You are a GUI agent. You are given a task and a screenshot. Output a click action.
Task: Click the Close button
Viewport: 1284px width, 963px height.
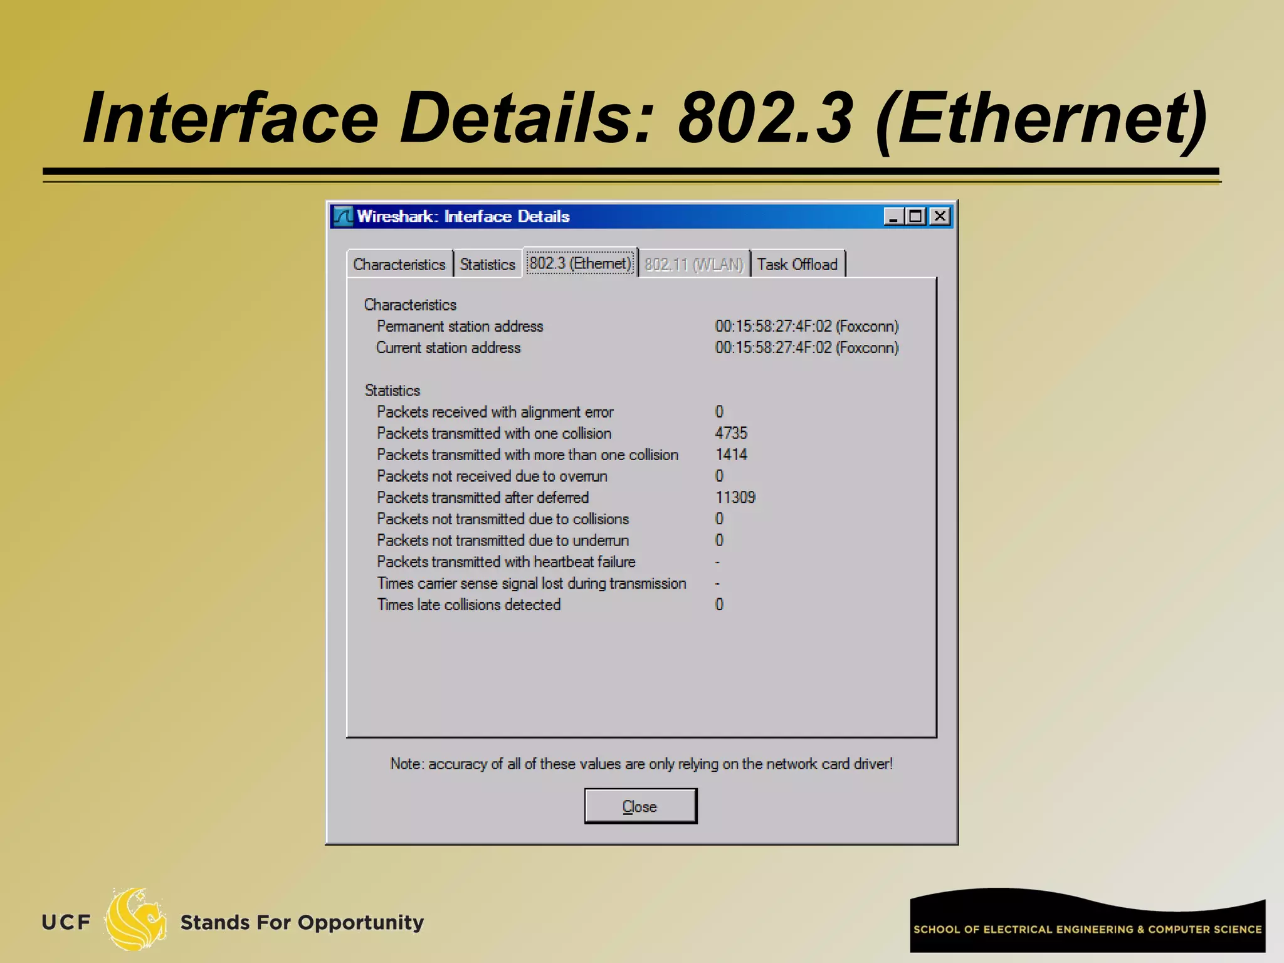pos(640,806)
